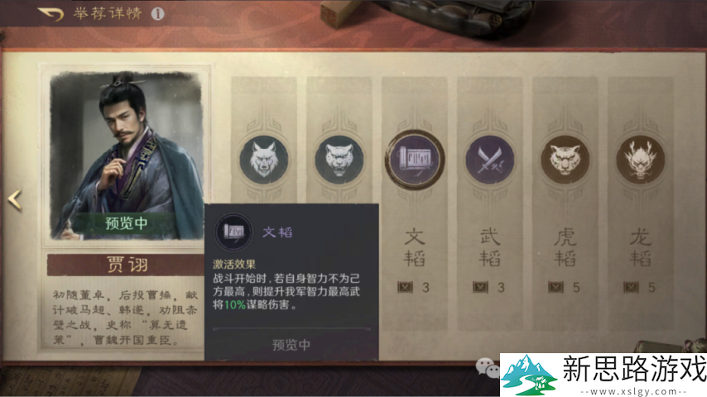Click the 文韬 column label
Image resolution: width=707 pixels, height=397 pixels.
click(x=415, y=247)
